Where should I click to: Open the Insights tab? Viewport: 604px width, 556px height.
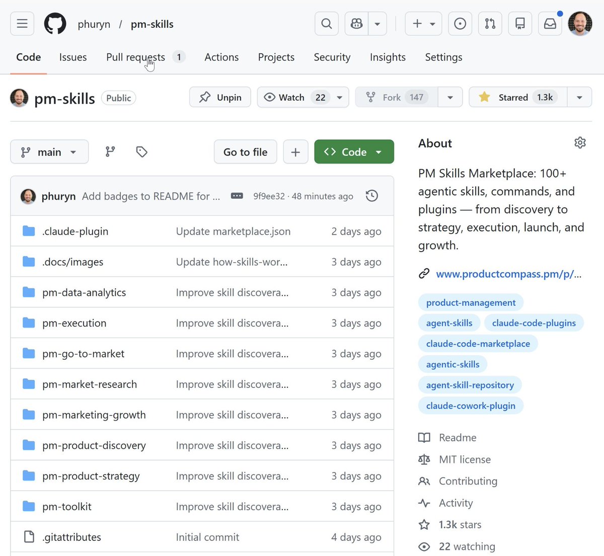[x=388, y=57]
